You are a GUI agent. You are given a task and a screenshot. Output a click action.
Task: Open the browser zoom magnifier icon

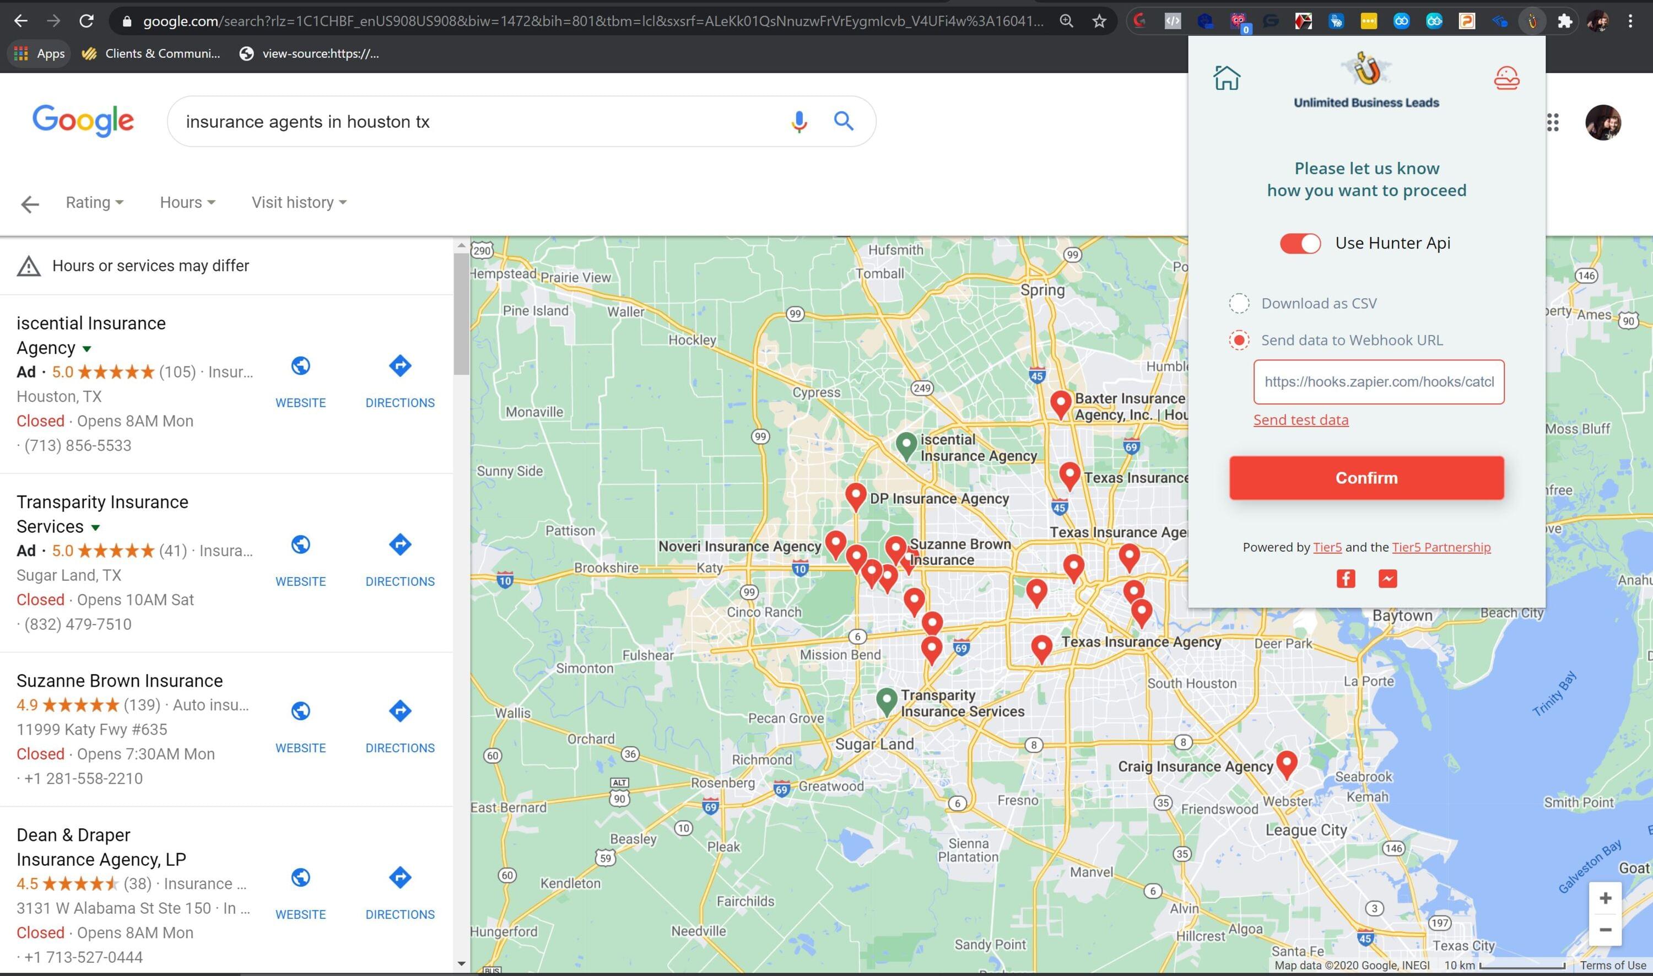pos(1067,21)
